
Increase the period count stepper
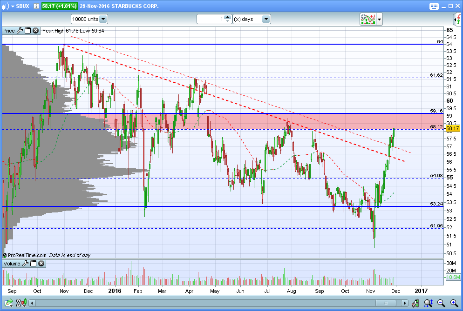point(227,17)
